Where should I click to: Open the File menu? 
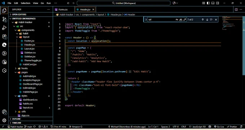(9, 3)
